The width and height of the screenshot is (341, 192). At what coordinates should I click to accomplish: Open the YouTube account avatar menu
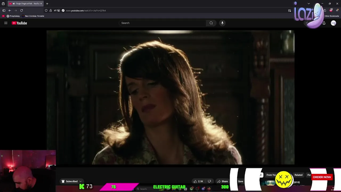[x=333, y=23]
